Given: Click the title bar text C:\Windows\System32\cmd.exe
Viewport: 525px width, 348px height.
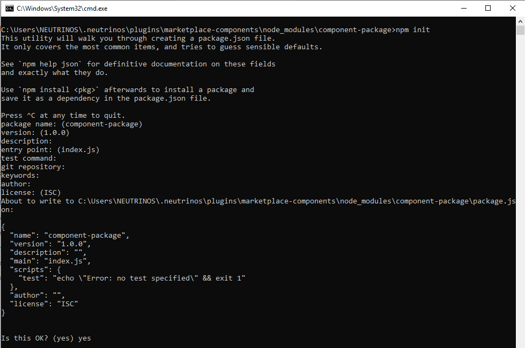Looking at the screenshot, I should coord(62,9).
